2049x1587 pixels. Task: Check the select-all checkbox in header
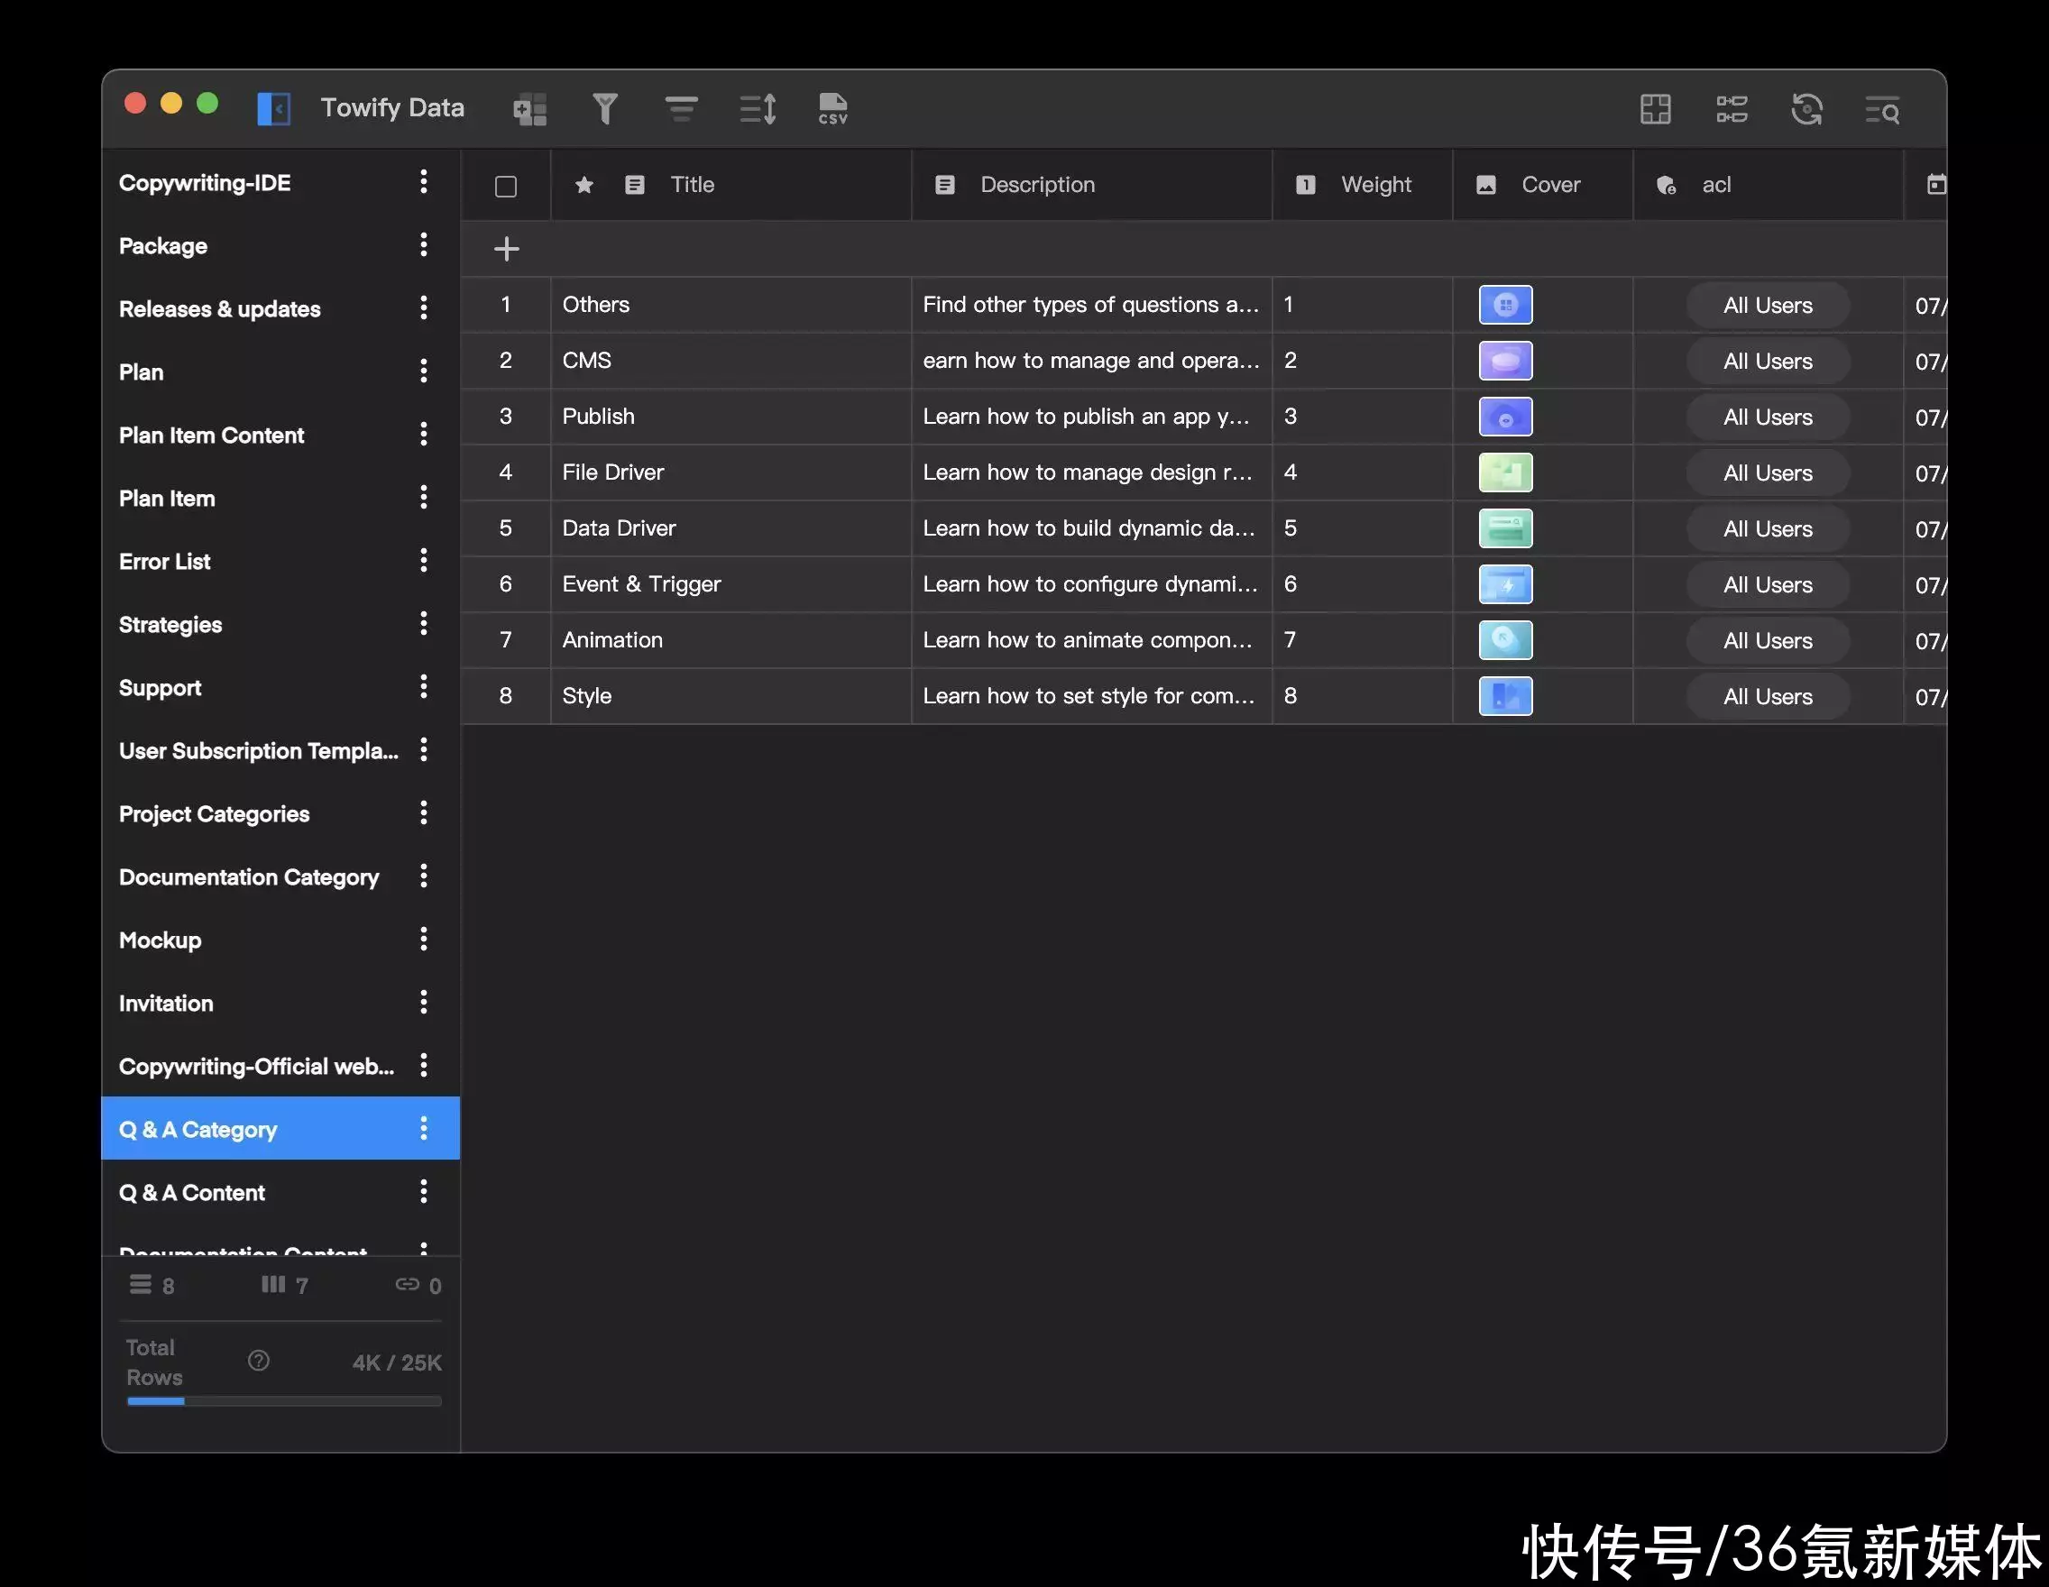click(506, 186)
